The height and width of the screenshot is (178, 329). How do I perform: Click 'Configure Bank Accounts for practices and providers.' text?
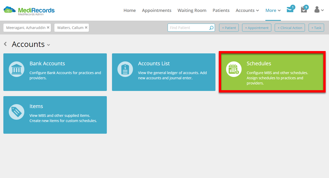[65, 75]
